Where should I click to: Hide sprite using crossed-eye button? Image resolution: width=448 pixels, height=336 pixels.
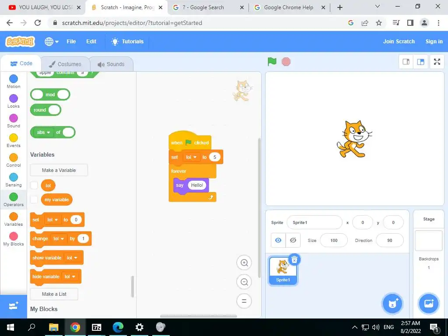tap(293, 240)
